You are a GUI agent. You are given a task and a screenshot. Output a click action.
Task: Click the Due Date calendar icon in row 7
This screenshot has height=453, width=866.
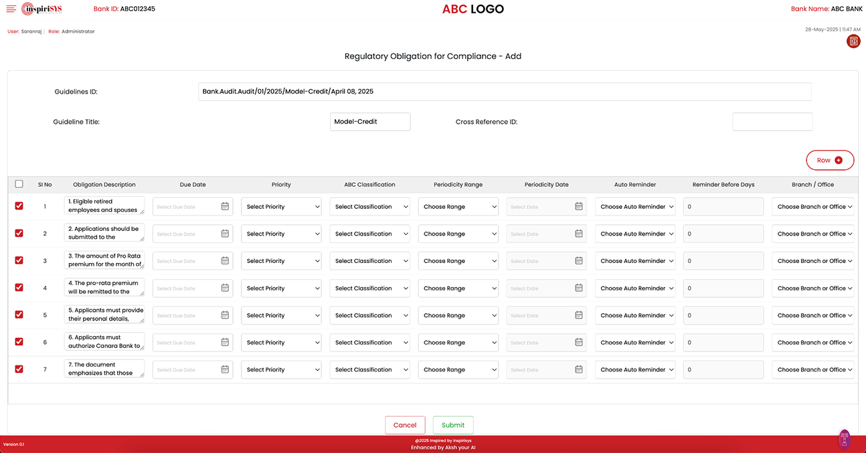[x=225, y=370]
